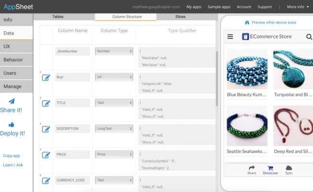Click the Type Qualifier header
The width and height of the screenshot is (313, 192).
(x=182, y=31)
